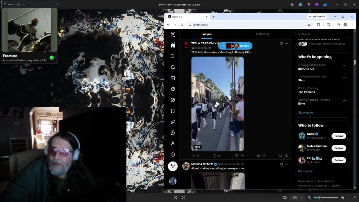Open Grok explain on MERICA MEMED post
The height and width of the screenshot is (202, 359).
coord(281,164)
